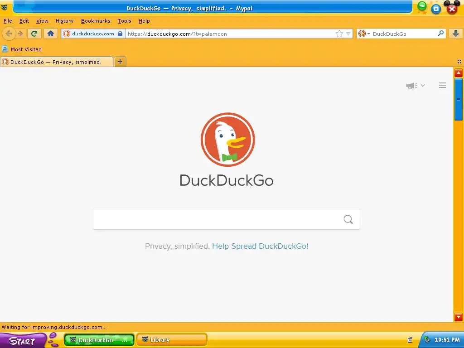The image size is (464, 348).
Task: Click the Forward navigation arrow
Action: point(20,34)
